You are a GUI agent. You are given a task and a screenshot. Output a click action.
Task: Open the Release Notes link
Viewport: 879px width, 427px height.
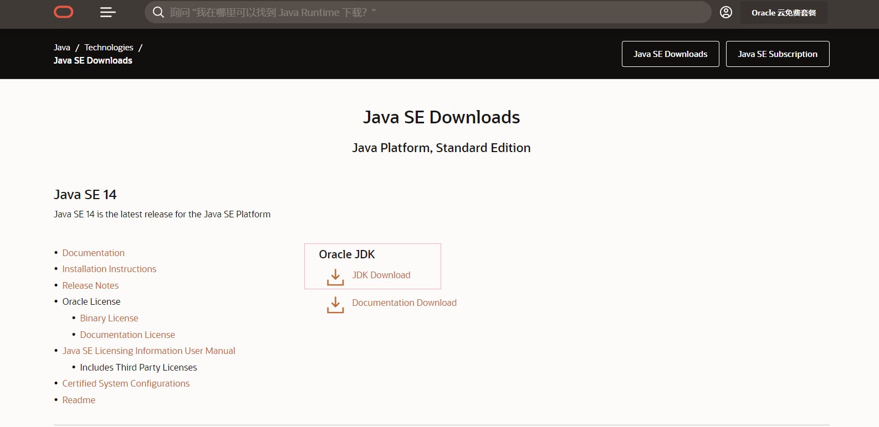[x=90, y=285]
